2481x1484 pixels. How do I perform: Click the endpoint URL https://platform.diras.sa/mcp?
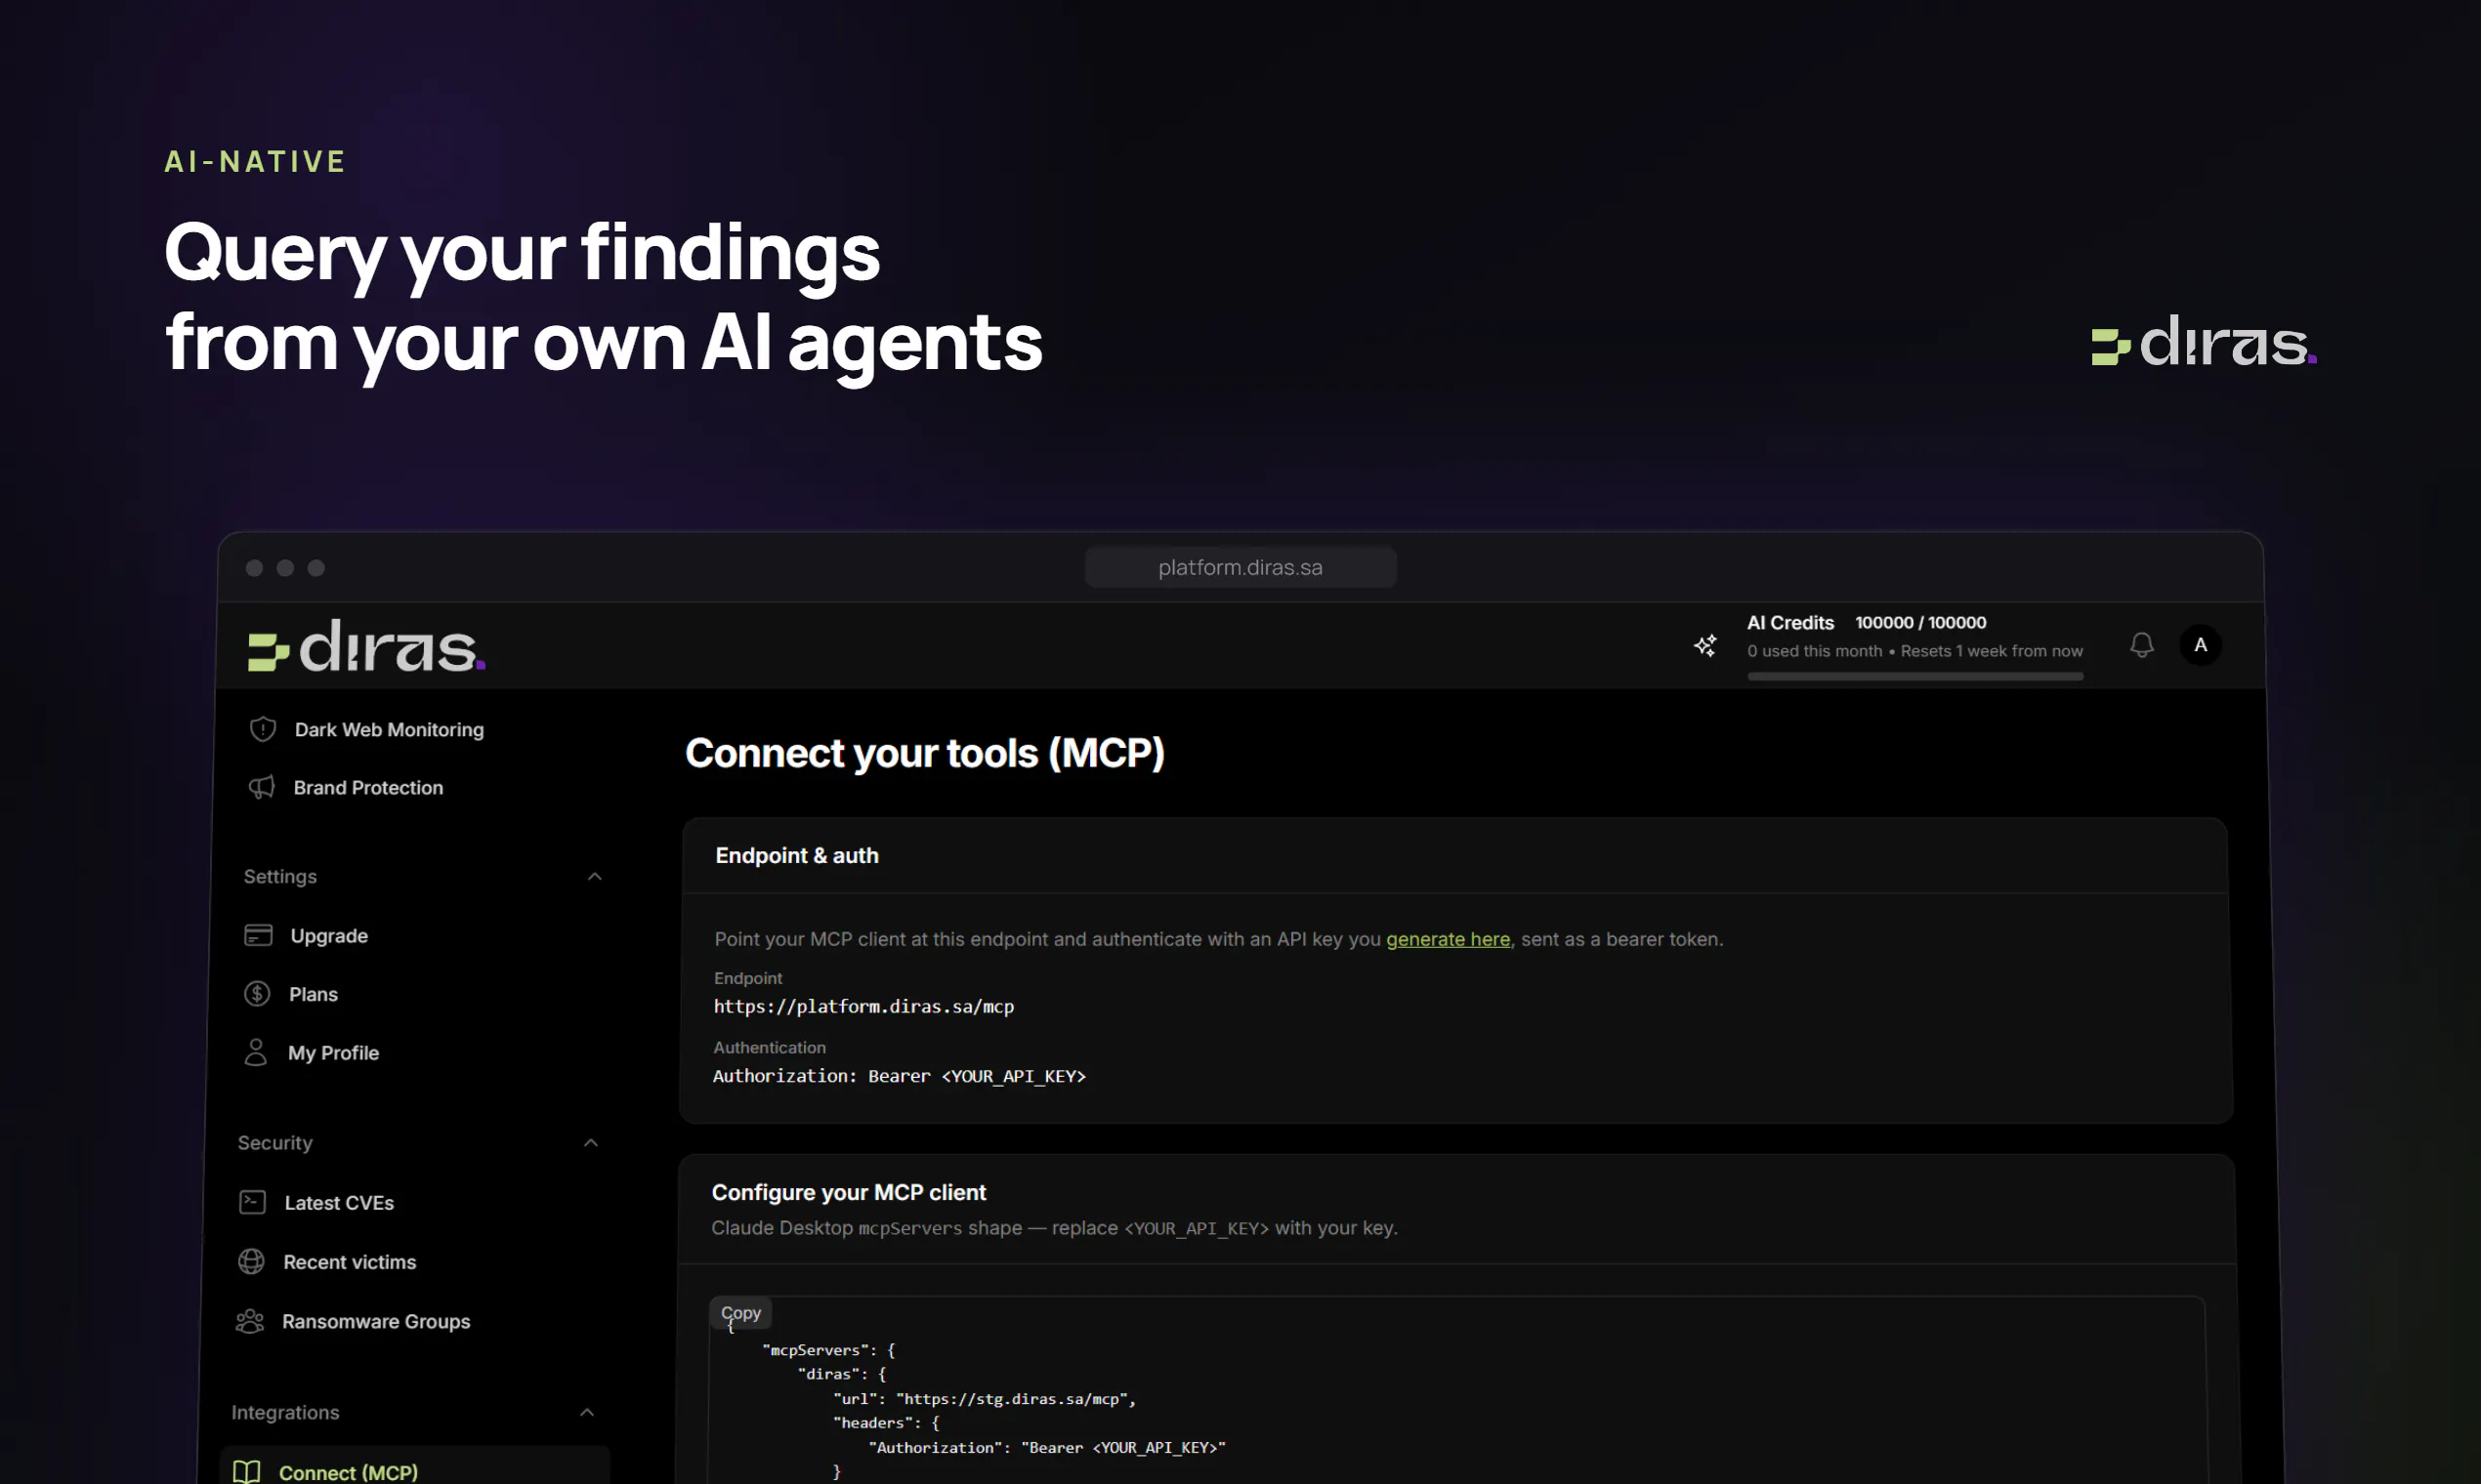click(863, 1007)
